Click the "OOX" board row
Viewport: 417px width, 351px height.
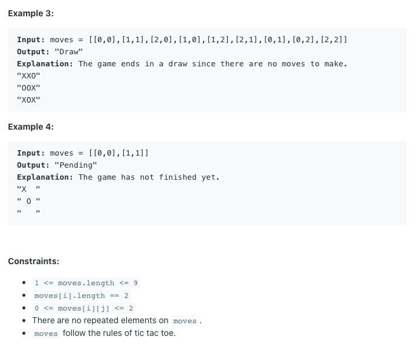[x=28, y=88]
